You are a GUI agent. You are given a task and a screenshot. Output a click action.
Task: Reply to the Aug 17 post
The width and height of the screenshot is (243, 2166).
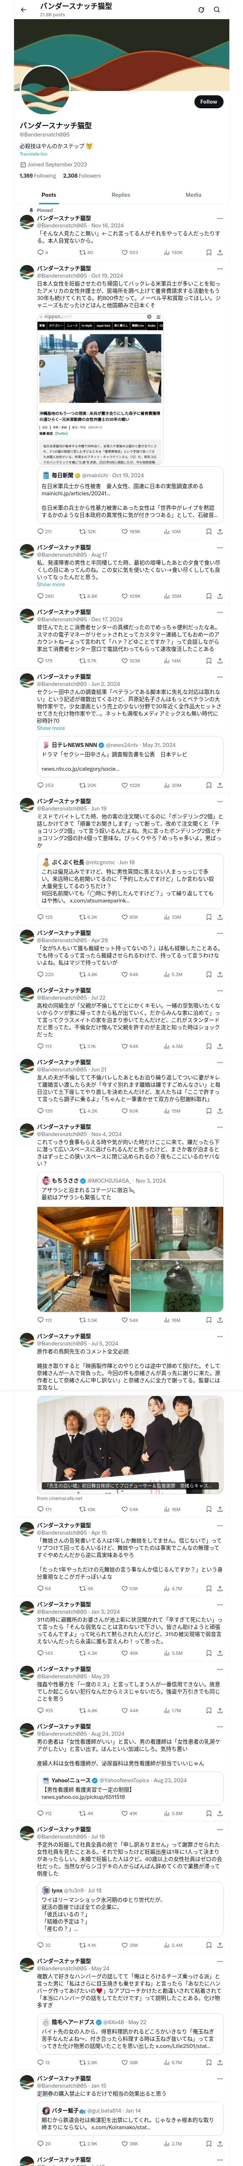point(39,596)
